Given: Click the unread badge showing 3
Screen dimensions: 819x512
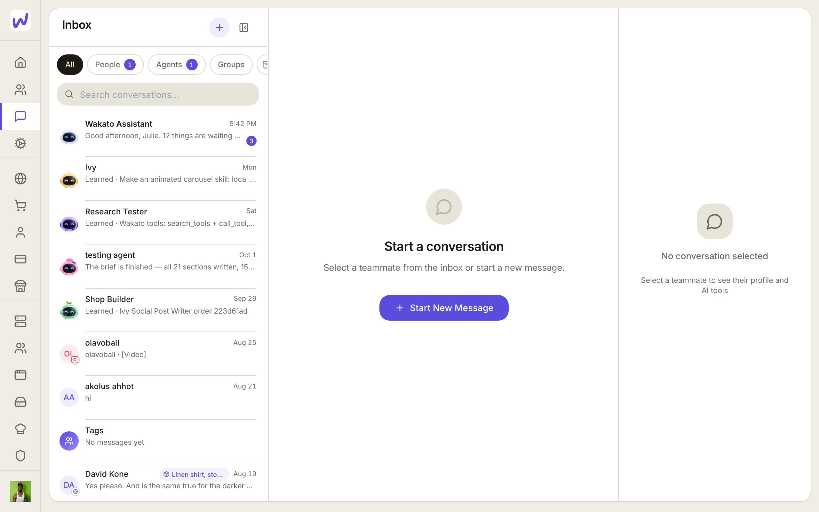Looking at the screenshot, I should pos(251,141).
